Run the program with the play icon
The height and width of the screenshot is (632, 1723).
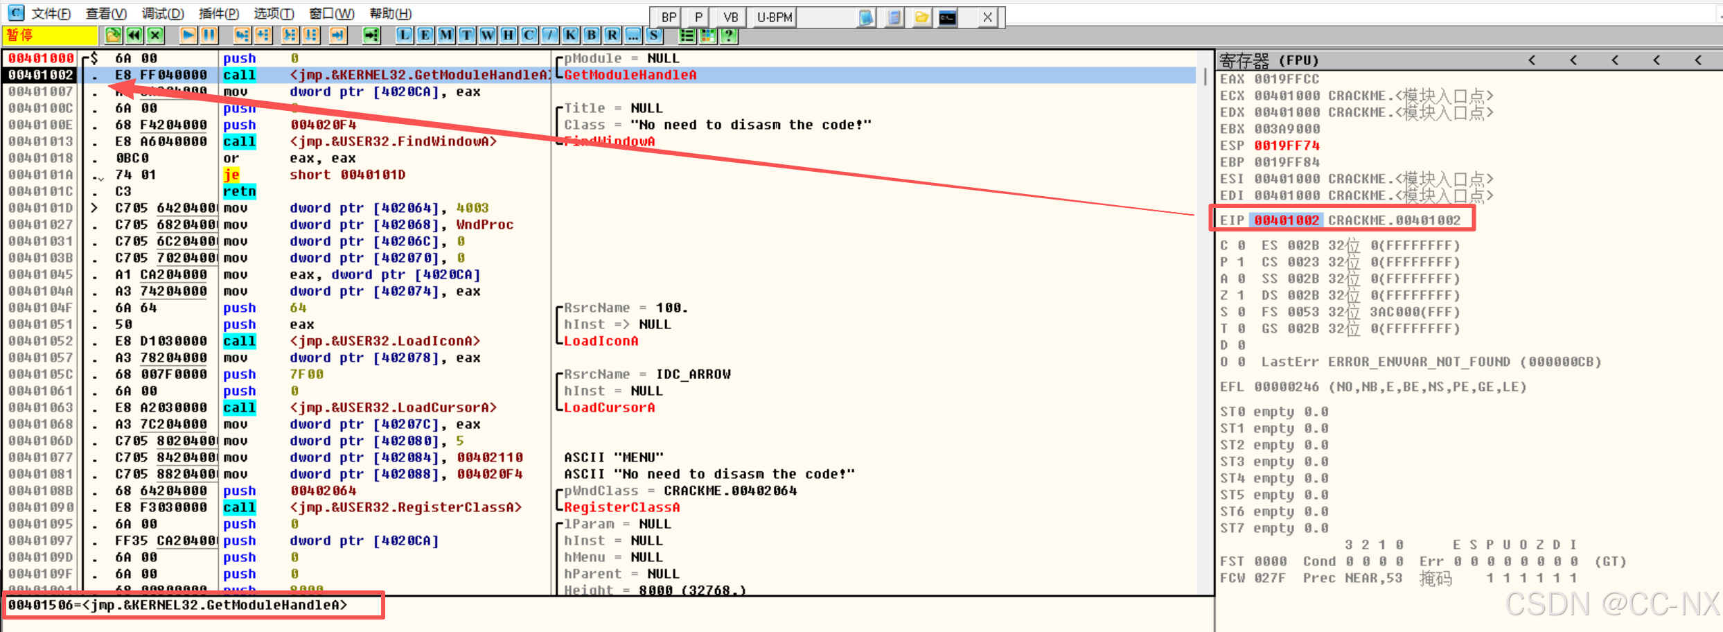click(x=188, y=35)
